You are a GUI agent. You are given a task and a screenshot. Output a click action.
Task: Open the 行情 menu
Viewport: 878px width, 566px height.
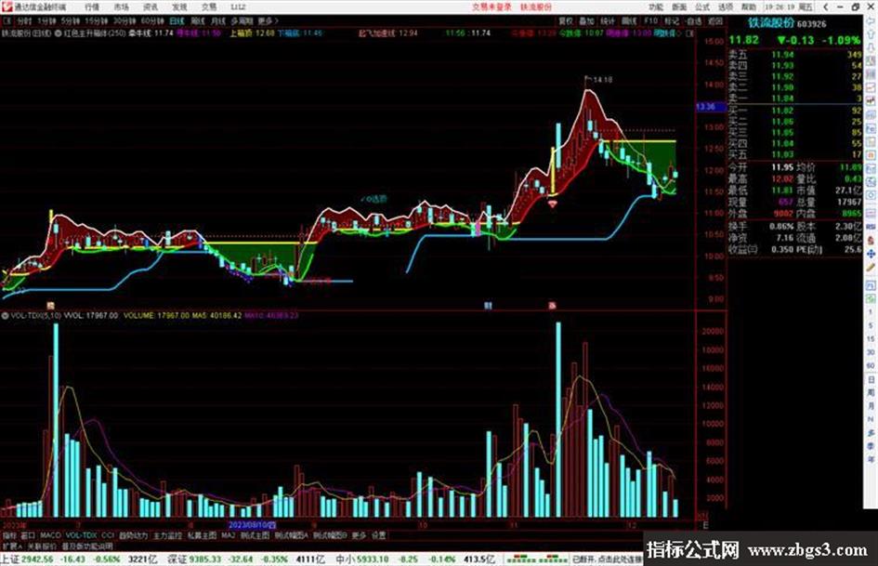92,7
